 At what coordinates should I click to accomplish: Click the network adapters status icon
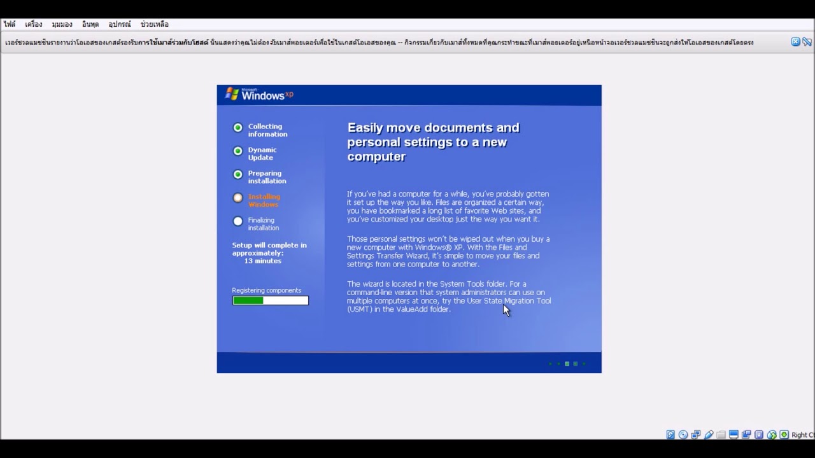(696, 434)
